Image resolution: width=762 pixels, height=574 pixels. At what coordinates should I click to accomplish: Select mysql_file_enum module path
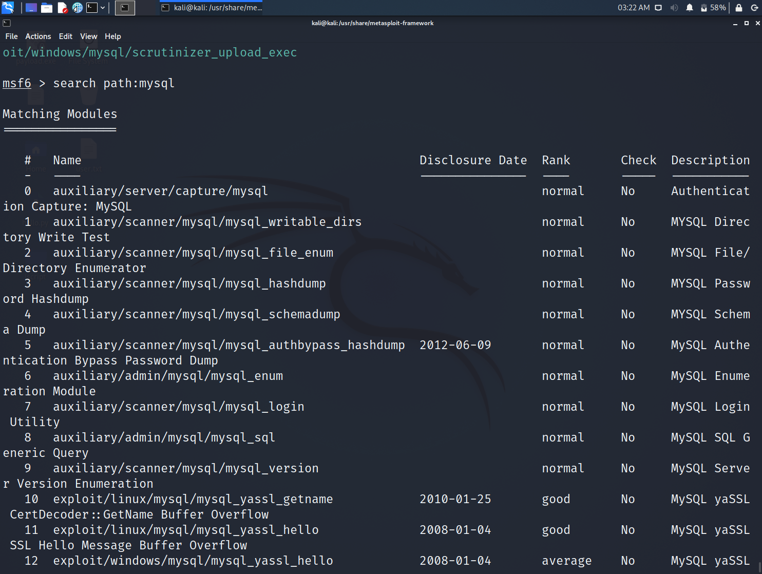click(x=193, y=253)
